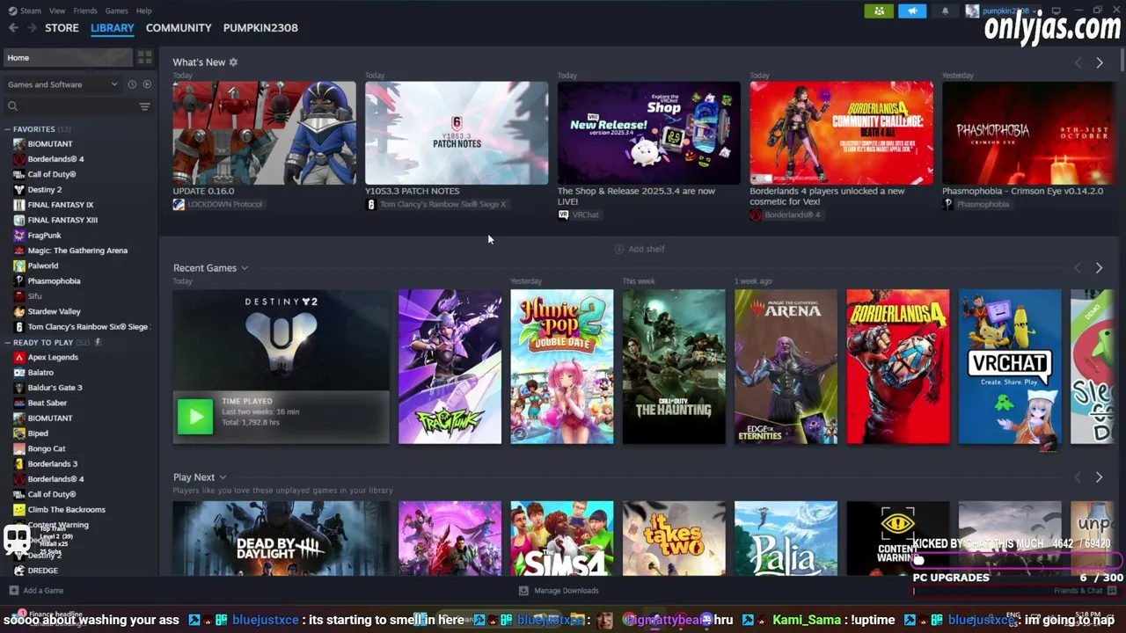Click Add a Game
This screenshot has height=633, width=1126.
(37, 591)
